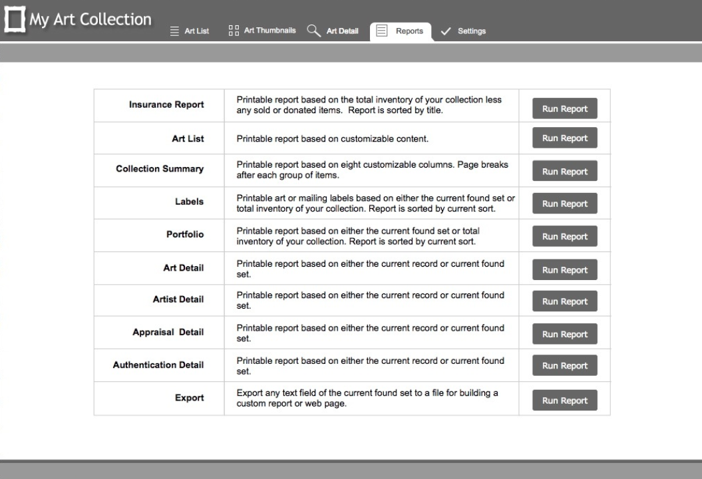Image resolution: width=702 pixels, height=479 pixels.
Task: Click the Reports document icon
Action: click(382, 30)
